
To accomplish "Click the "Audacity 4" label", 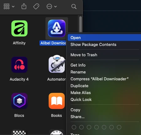I will pos(19,79).
